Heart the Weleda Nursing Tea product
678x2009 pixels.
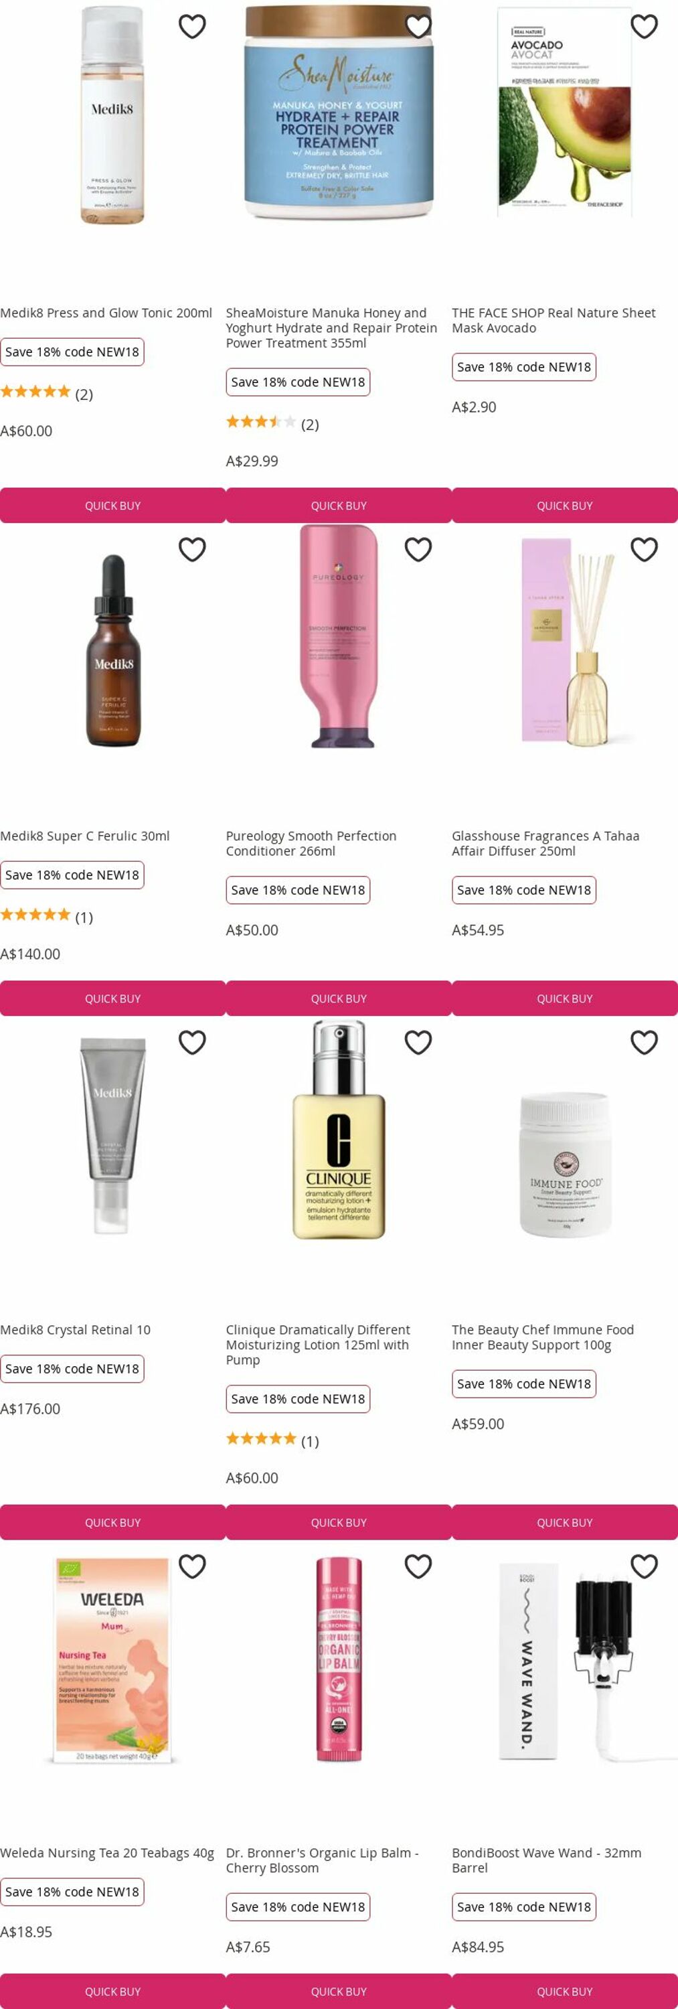pyautogui.click(x=191, y=1566)
